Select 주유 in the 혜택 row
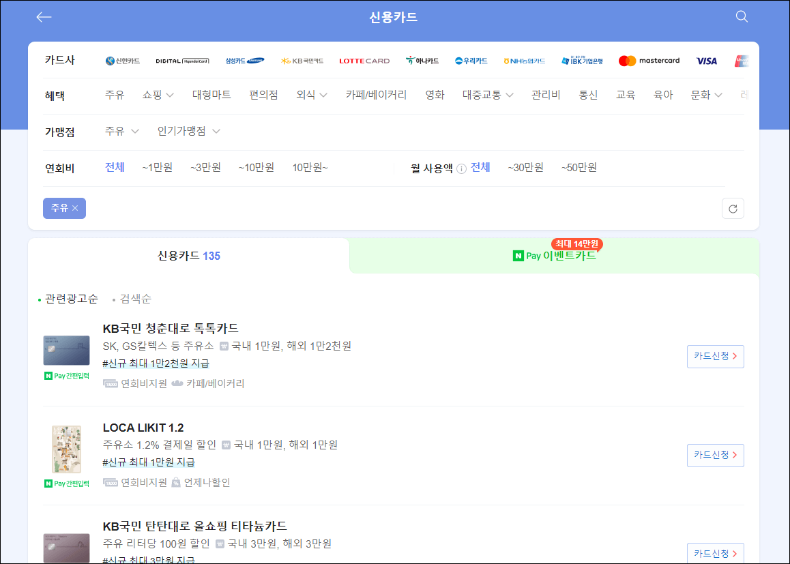This screenshot has height=564, width=790. tap(115, 95)
